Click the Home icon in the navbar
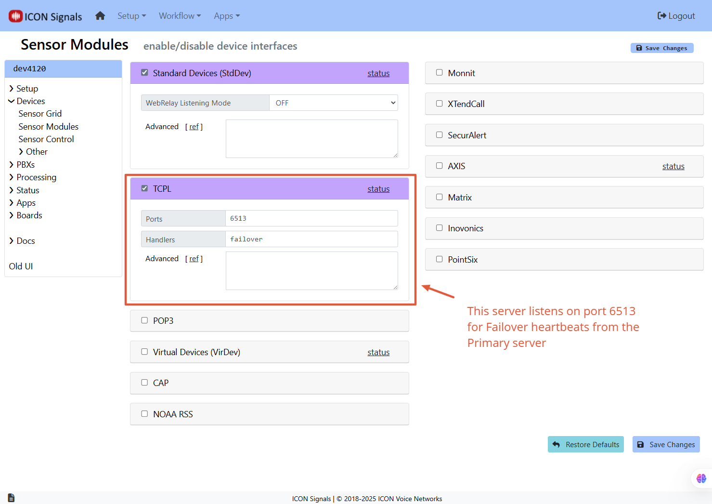The height and width of the screenshot is (504, 712). point(100,15)
